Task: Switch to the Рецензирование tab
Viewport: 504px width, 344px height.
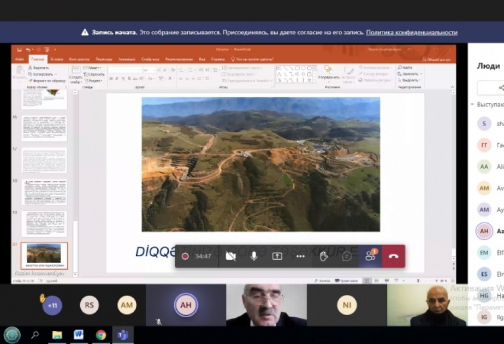Action: click(x=179, y=59)
